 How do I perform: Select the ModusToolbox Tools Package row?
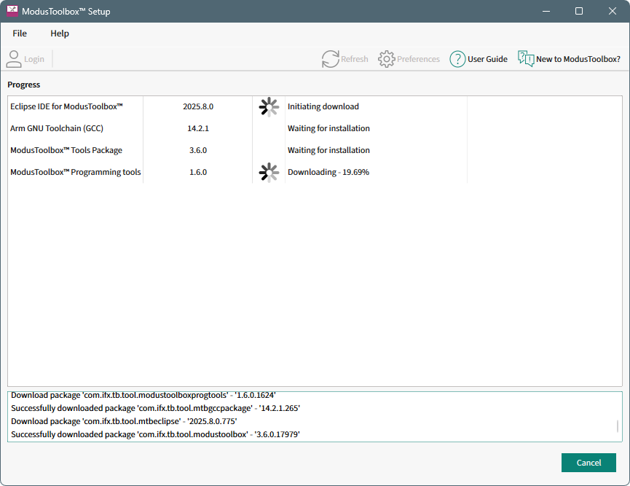(x=239, y=150)
